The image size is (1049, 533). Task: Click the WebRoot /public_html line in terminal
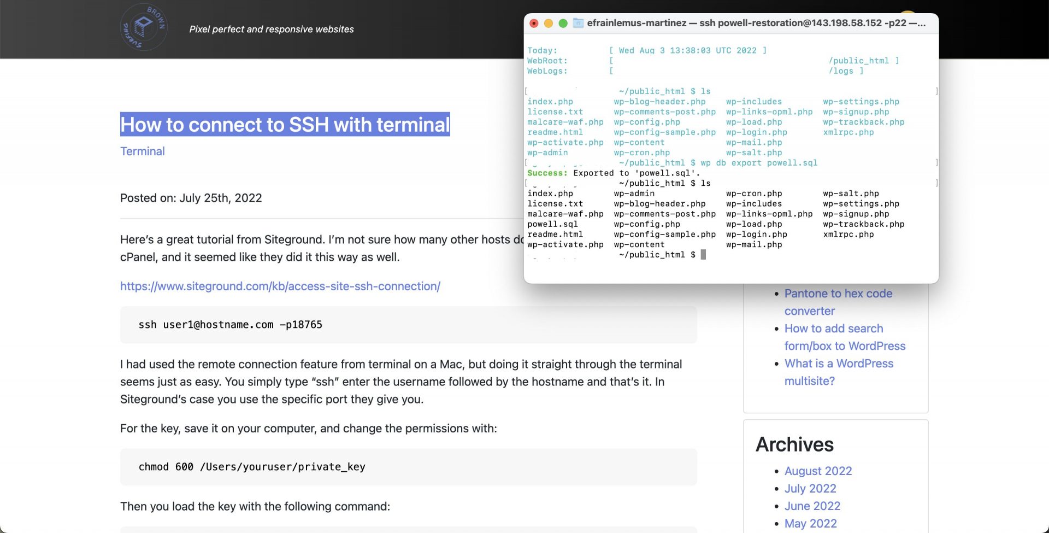[x=714, y=61]
